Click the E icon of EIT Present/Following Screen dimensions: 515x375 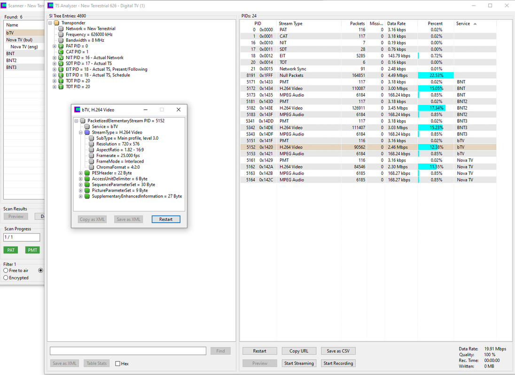coord(61,69)
